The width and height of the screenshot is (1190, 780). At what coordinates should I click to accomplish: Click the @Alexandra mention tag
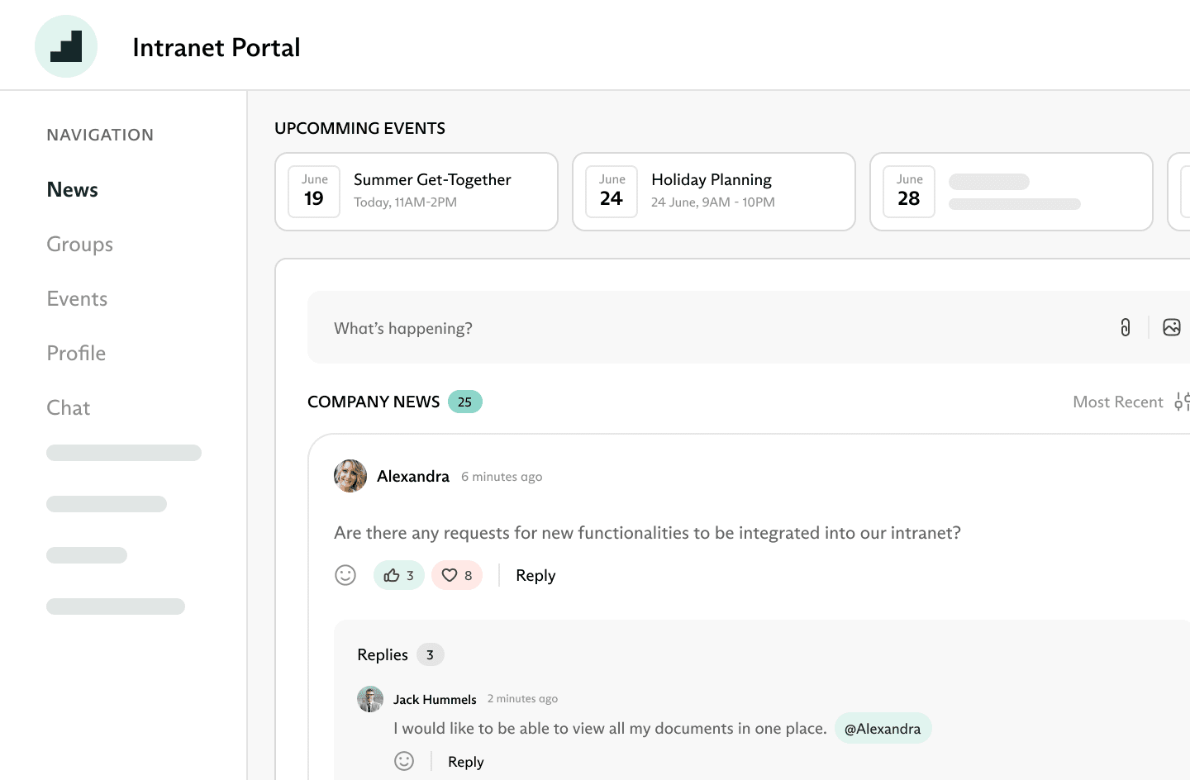pyautogui.click(x=883, y=729)
